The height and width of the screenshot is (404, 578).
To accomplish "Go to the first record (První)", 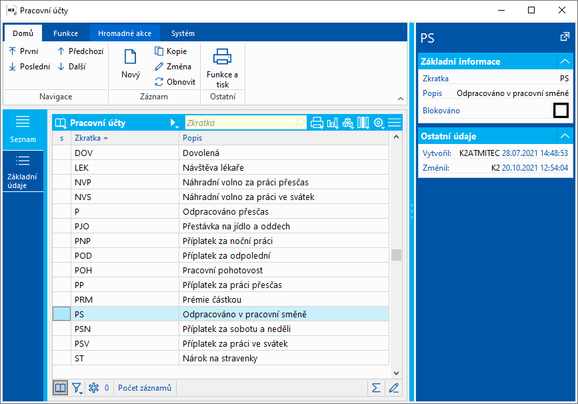I will click(x=23, y=51).
